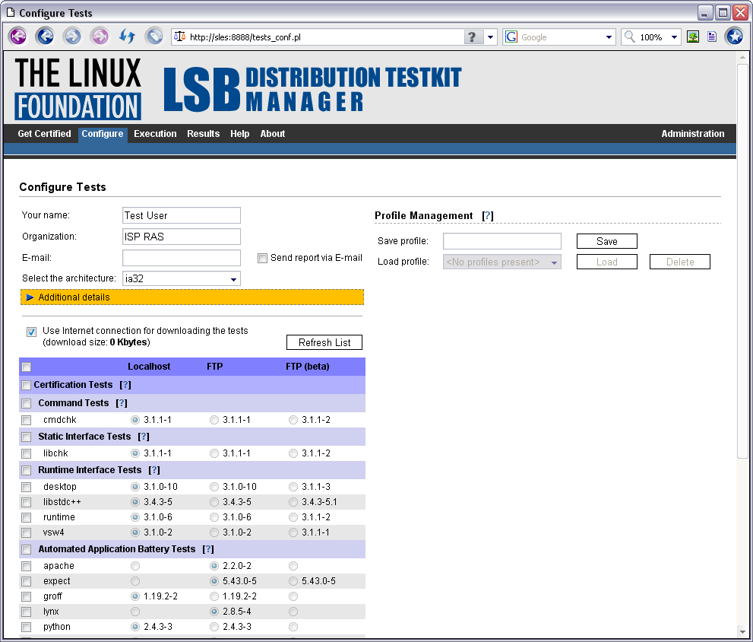
Task: Click The Linux Foundation logo
Action: 78,88
